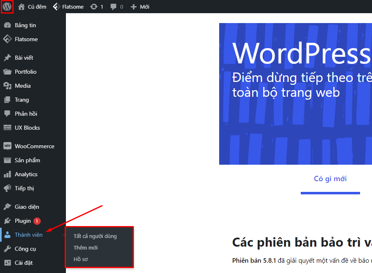The height and width of the screenshot is (273, 372).
Task: Click the Các phiên bản bảo trì heading
Action: pos(302,243)
